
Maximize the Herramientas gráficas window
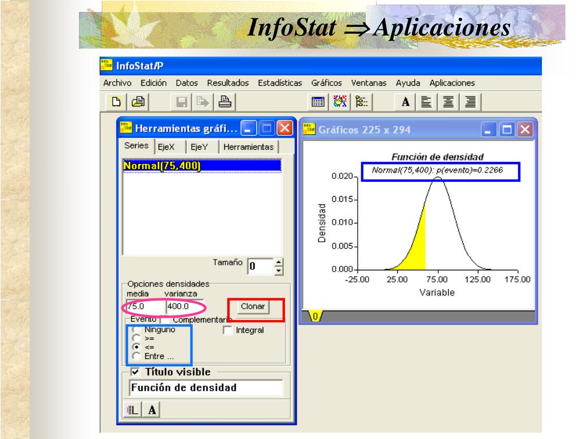(x=267, y=129)
